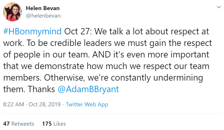
Task: Follow the #HBonmymind hashtag link
Action: [x=32, y=31]
